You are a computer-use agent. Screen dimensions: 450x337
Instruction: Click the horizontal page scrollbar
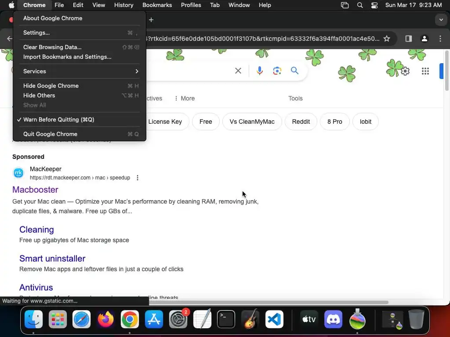(269, 302)
